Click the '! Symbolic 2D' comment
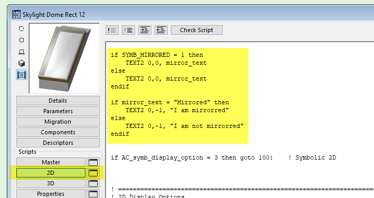Viewport: 374px width, 198px height. pyautogui.click(x=312, y=157)
